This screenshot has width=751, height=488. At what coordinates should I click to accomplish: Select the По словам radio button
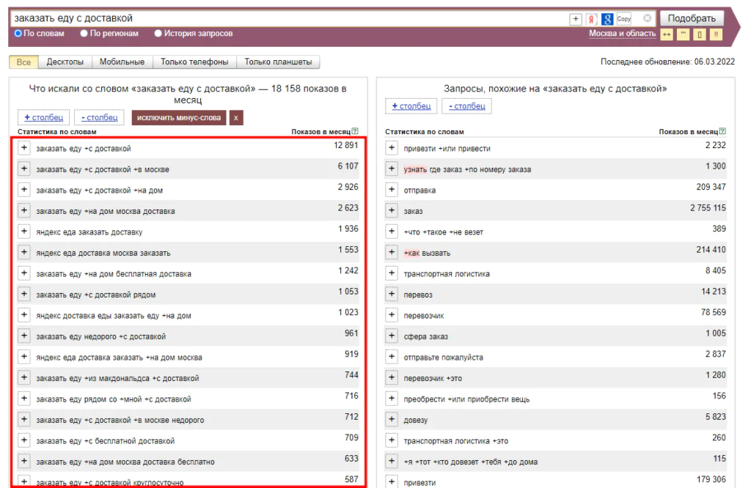coord(18,34)
